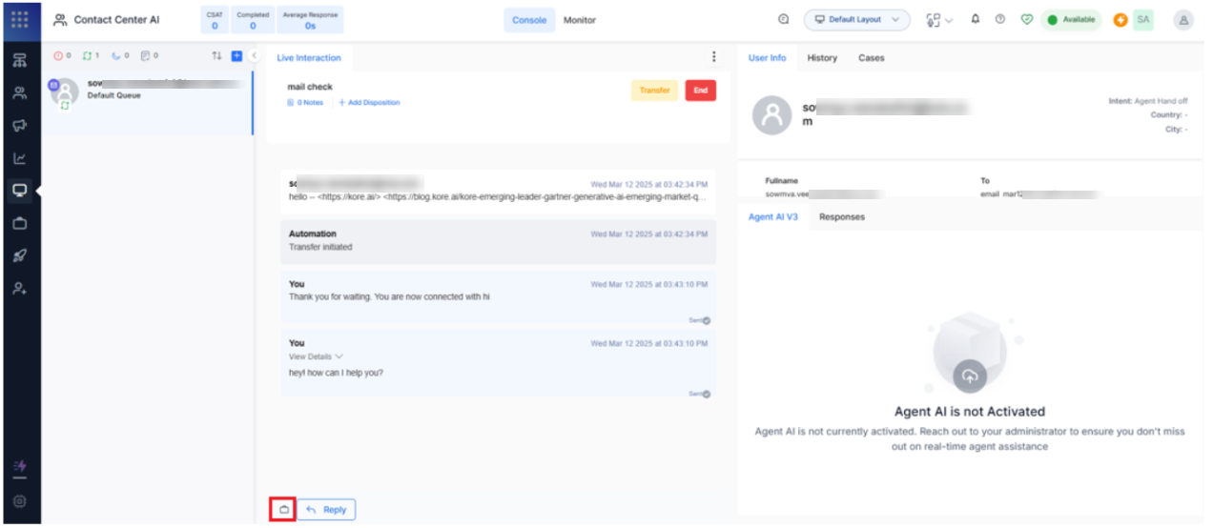
Task: Switch to the Responses tab
Action: click(841, 217)
